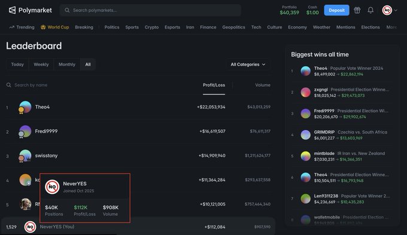Click the Cash $1.00 balance
Image resolution: width=407 pixels, height=235 pixels.
click(312, 13)
